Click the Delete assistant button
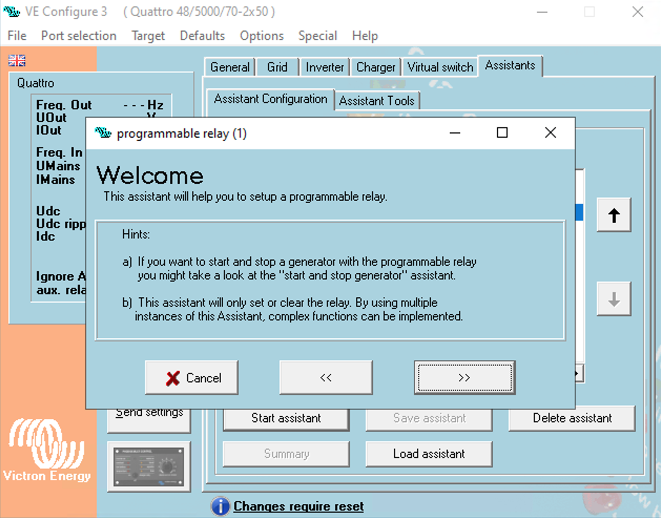The height and width of the screenshot is (518, 661). [572, 418]
